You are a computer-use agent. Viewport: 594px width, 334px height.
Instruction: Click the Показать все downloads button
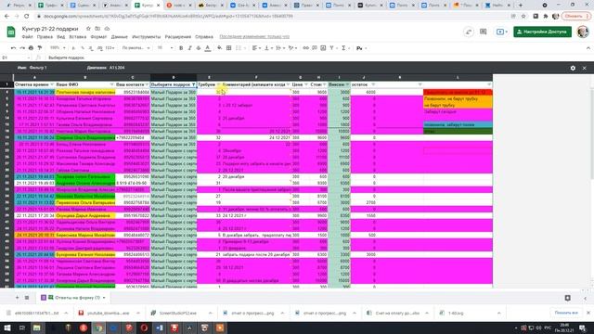tap(566, 313)
